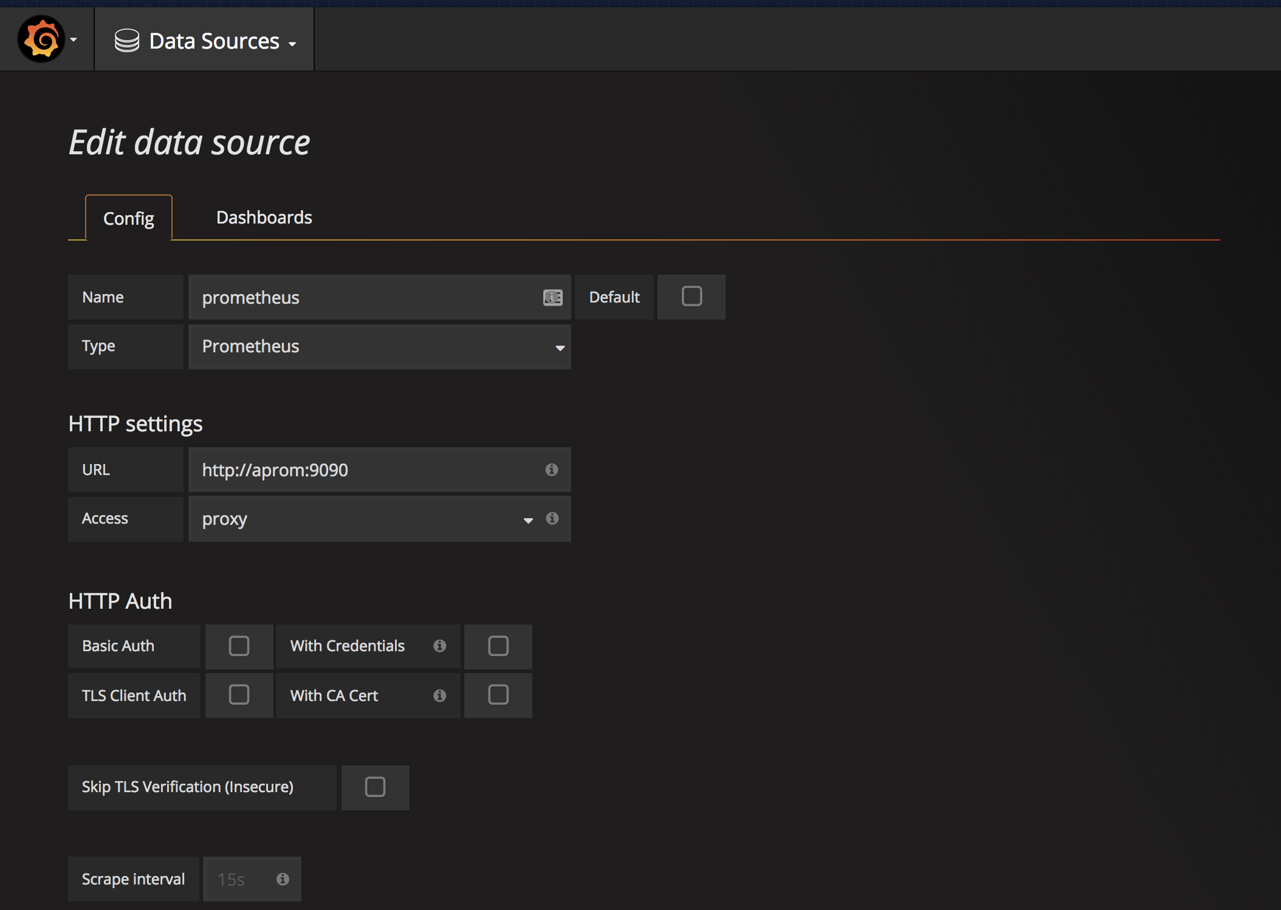Toggle the With Credentials checkbox
The height and width of the screenshot is (910, 1281).
498,646
